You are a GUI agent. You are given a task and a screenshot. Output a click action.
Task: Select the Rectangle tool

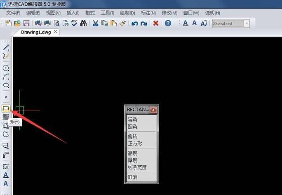click(6, 108)
